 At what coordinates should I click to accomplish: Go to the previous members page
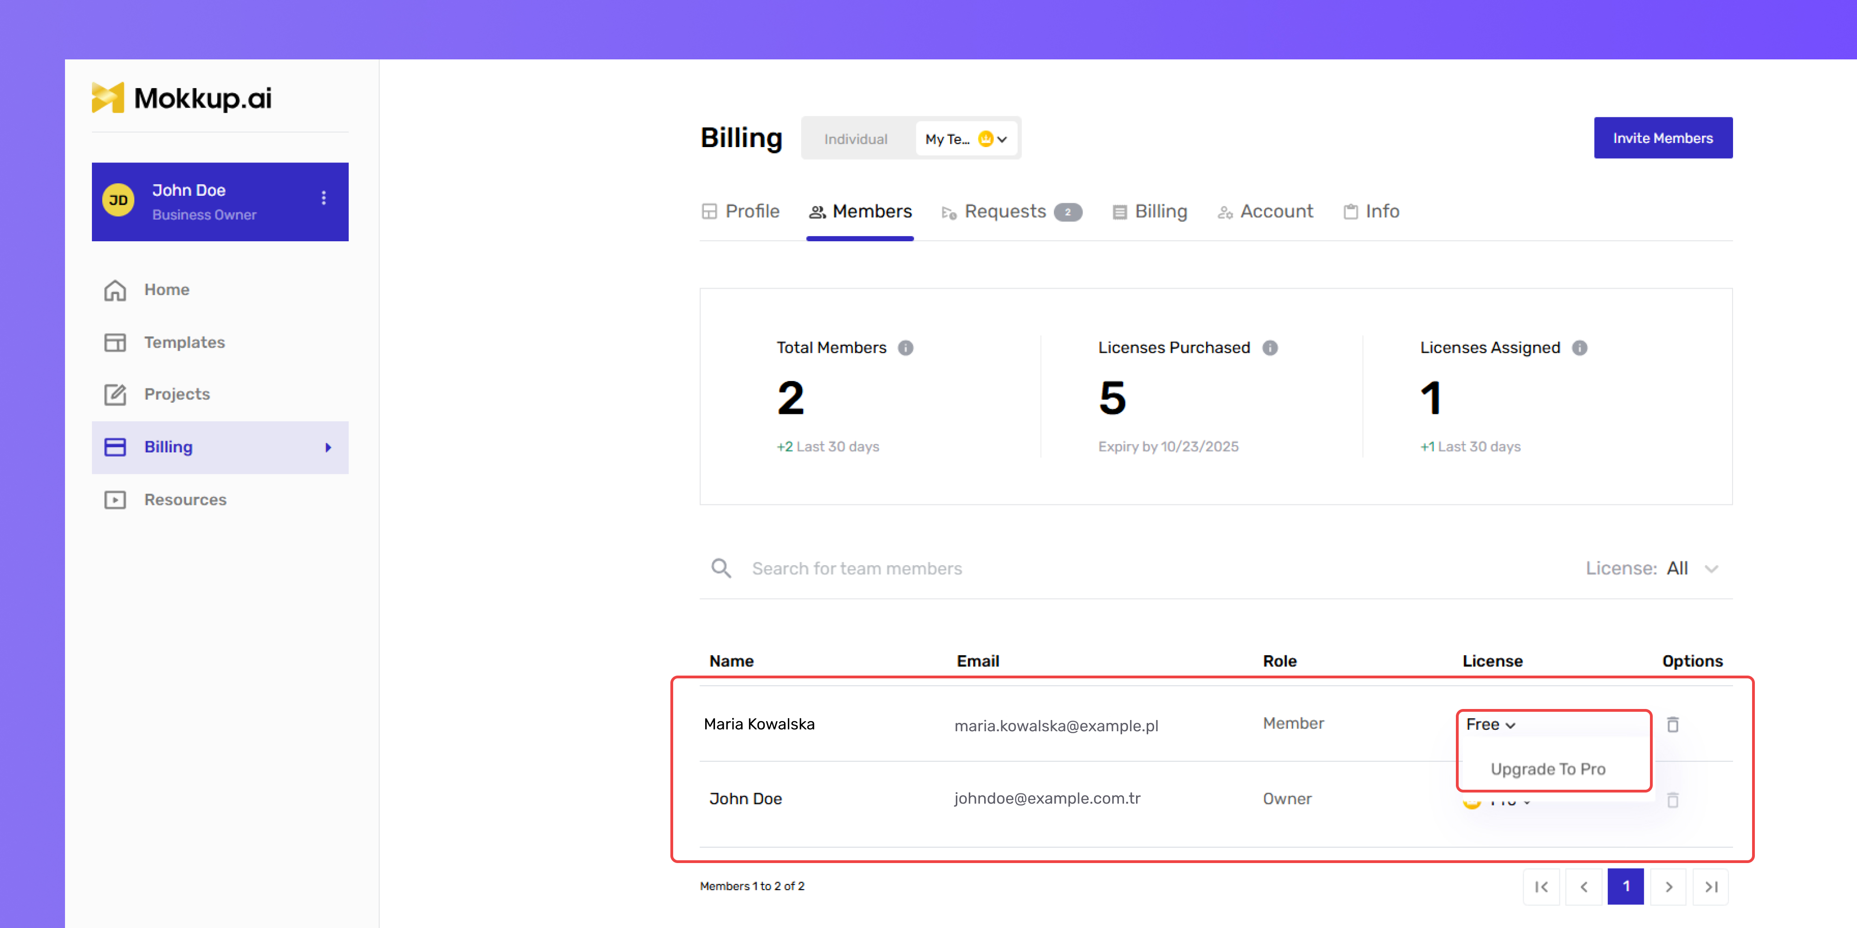(1584, 887)
